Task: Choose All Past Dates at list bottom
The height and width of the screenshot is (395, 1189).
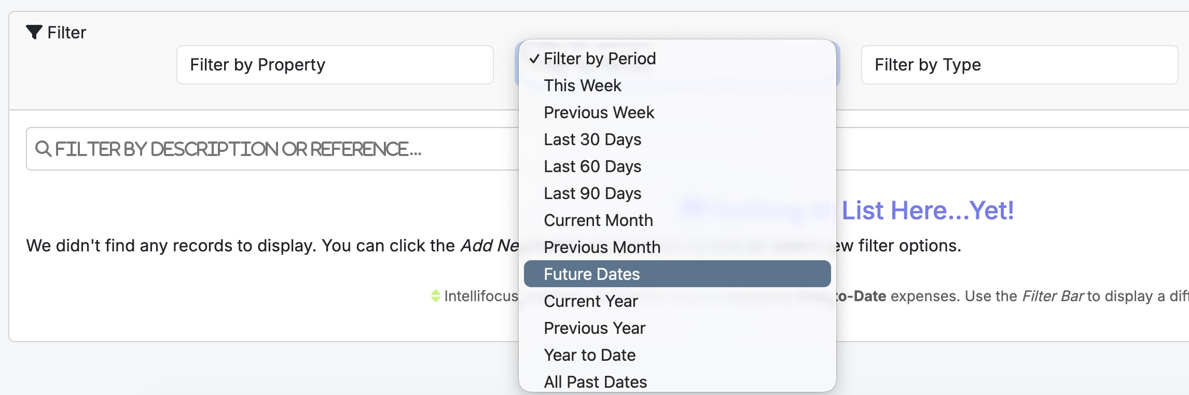Action: coord(595,382)
